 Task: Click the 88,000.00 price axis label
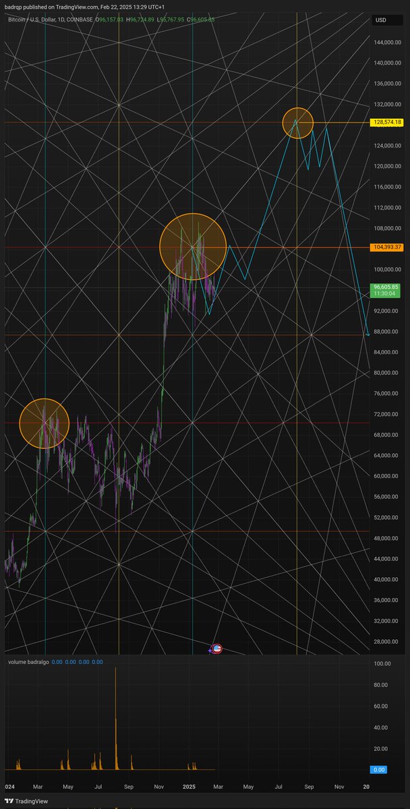pyautogui.click(x=387, y=331)
